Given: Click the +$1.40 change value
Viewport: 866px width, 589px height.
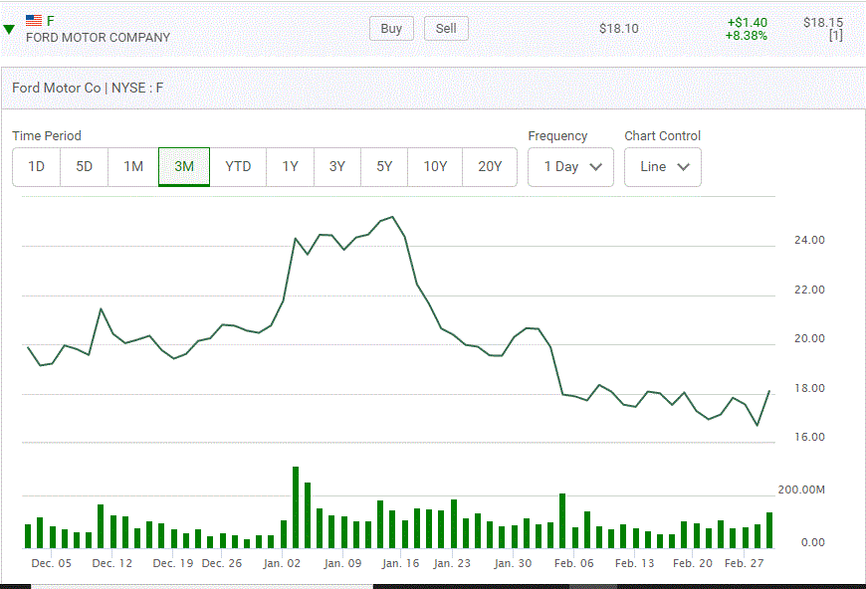Looking at the screenshot, I should [x=748, y=23].
